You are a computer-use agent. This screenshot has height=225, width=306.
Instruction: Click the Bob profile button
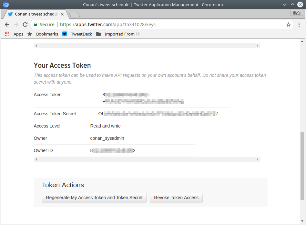(x=297, y=13)
